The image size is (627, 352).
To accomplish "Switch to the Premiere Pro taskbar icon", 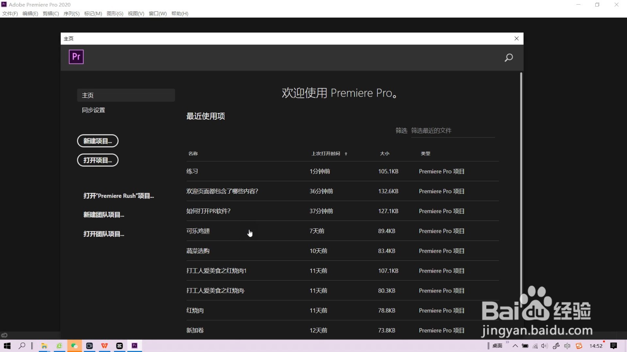I will pyautogui.click(x=134, y=346).
